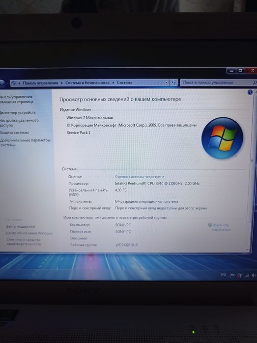This screenshot has height=343, width=257.
Task: Open Центр обновления Windows link
Action: (29, 233)
